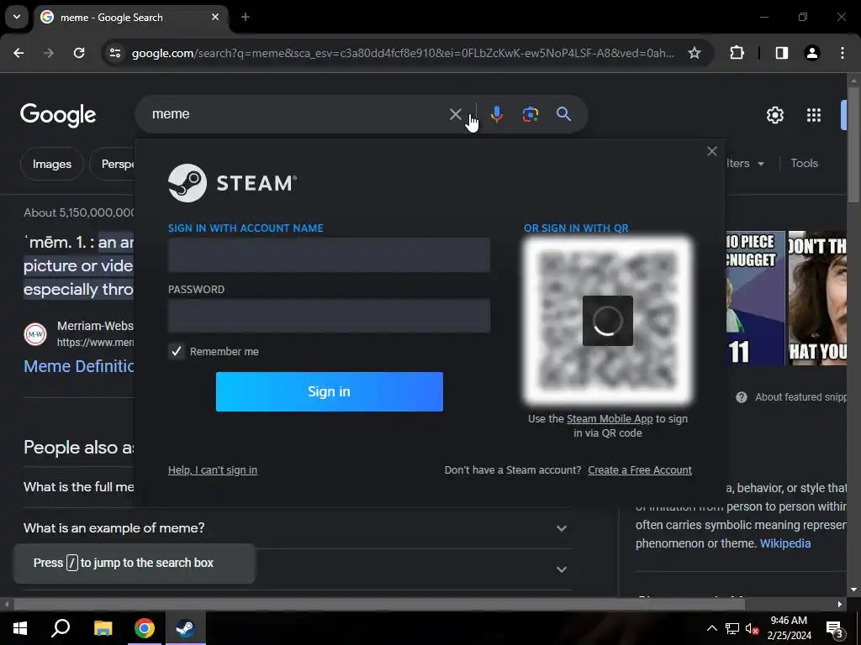
Task: Open the Tools search option
Action: point(804,163)
